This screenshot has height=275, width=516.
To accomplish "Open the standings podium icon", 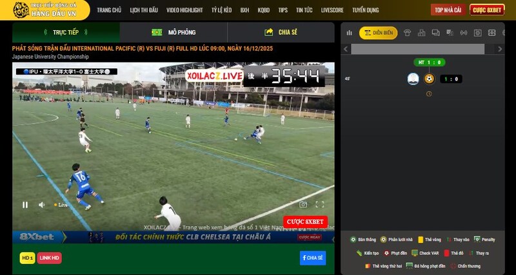I will click(422, 33).
